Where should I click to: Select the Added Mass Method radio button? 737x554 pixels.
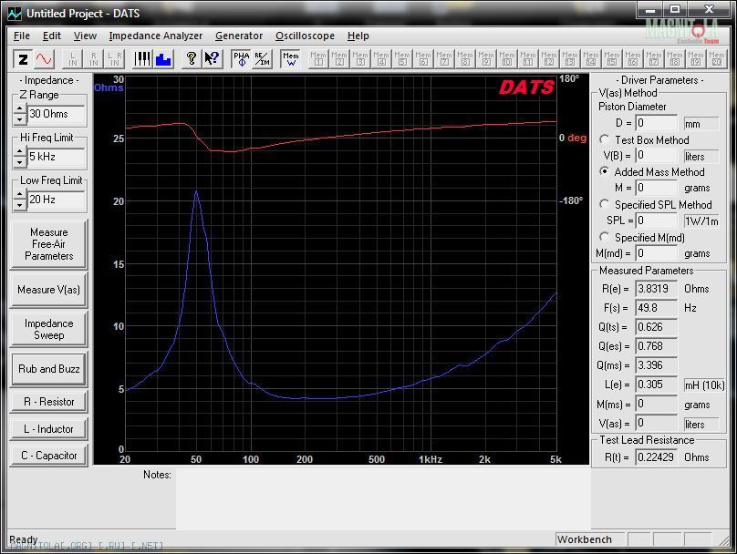click(x=605, y=171)
